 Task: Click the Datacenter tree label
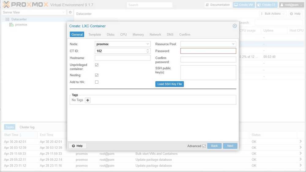[19, 19]
